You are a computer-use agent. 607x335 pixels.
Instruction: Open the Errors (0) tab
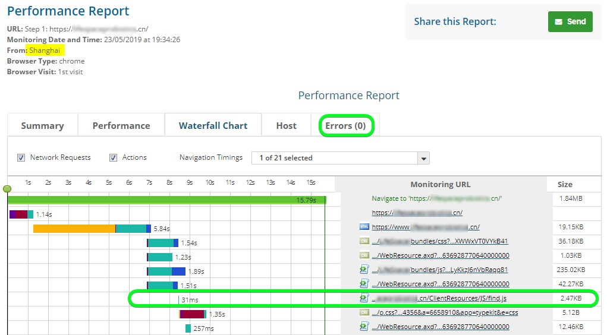[x=345, y=126]
